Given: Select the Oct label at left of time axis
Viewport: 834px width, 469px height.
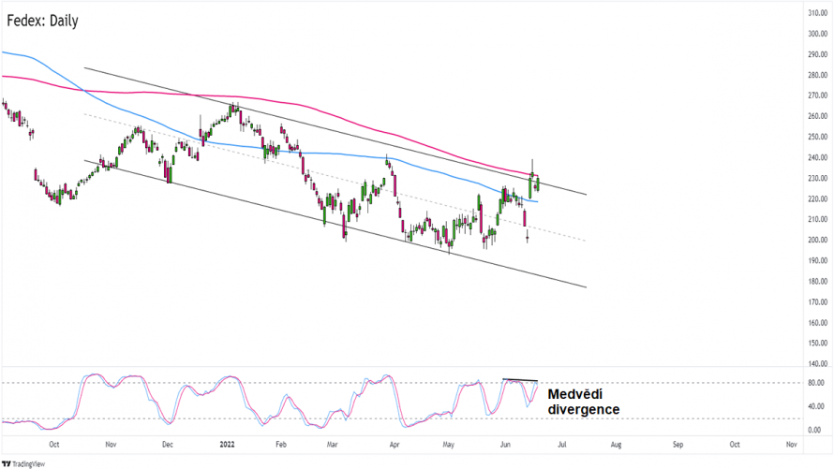Looking at the screenshot, I should 53,445.
